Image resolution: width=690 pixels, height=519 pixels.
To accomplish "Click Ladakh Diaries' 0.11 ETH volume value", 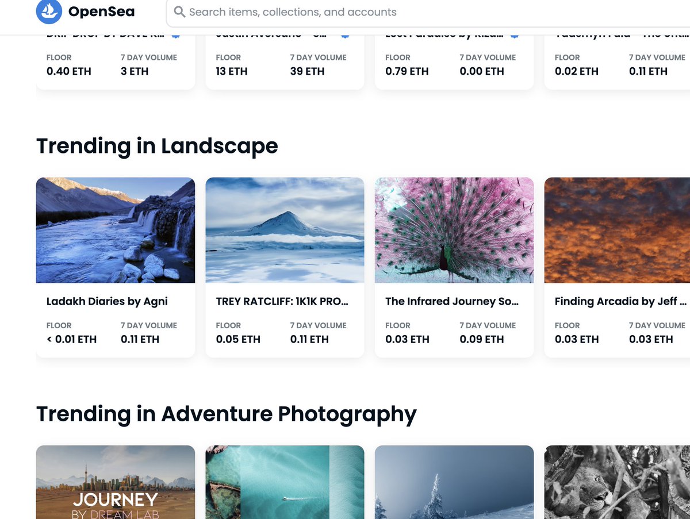I will [140, 339].
